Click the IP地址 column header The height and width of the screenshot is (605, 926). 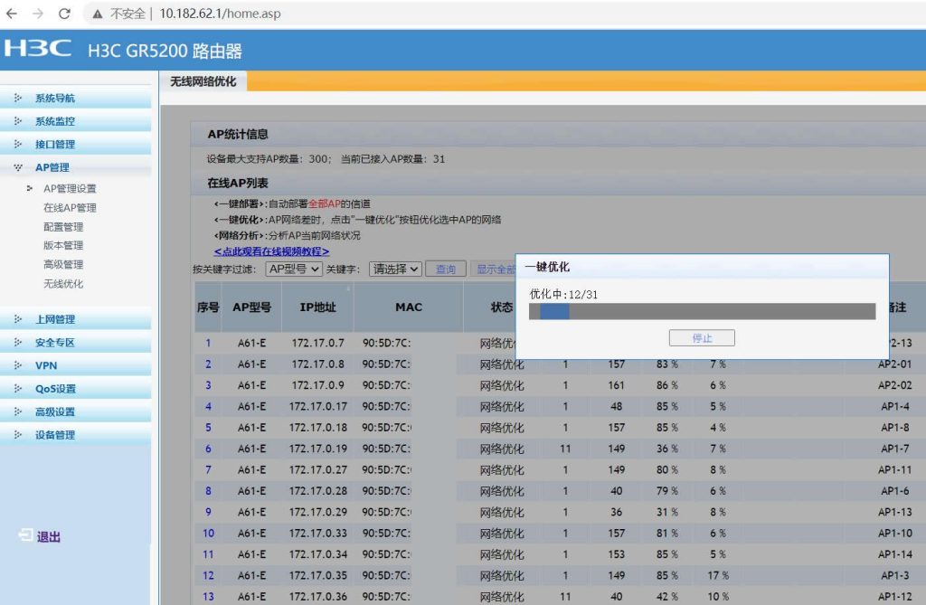(x=317, y=307)
